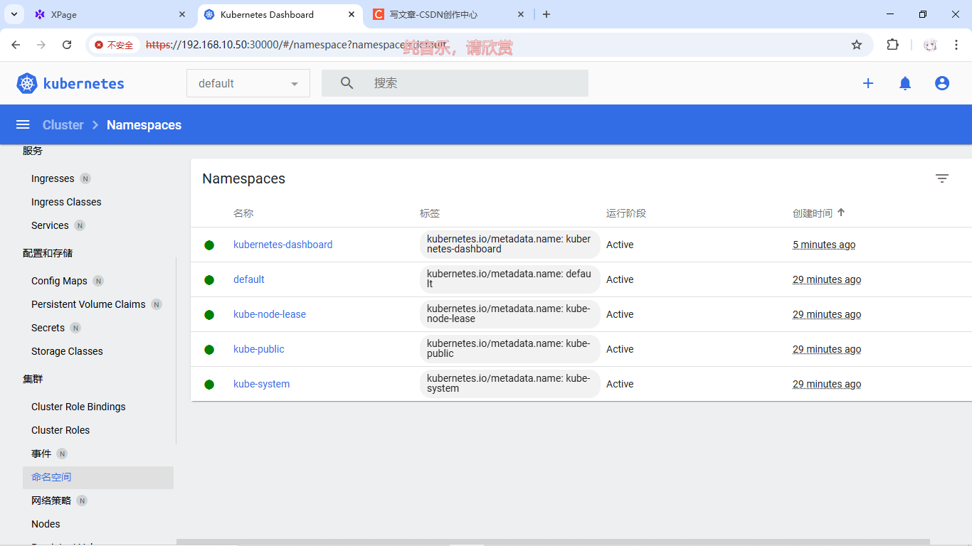
Task: Click the 名称 column header
Action: click(x=243, y=213)
